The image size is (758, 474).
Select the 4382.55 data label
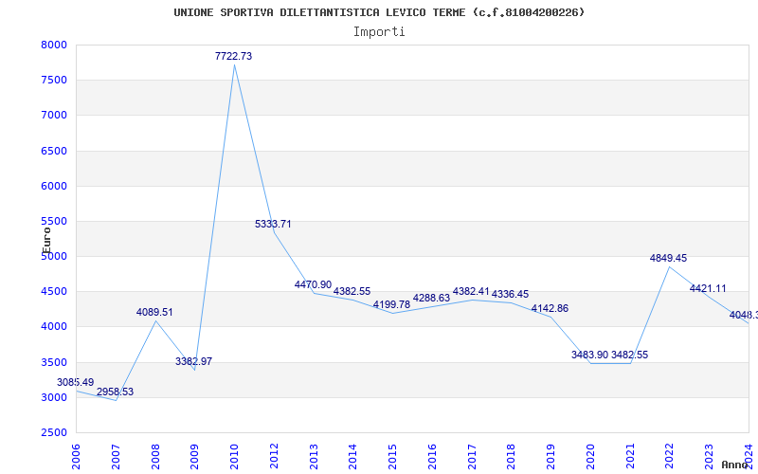pos(352,291)
